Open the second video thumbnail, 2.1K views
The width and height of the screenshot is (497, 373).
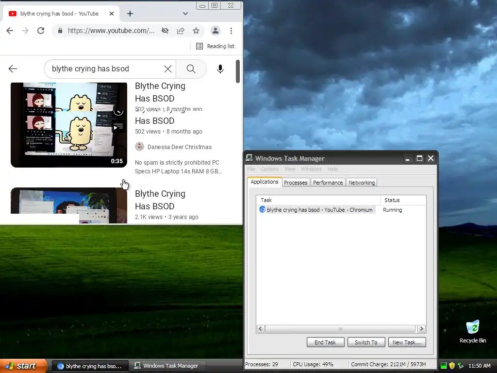[x=69, y=205]
